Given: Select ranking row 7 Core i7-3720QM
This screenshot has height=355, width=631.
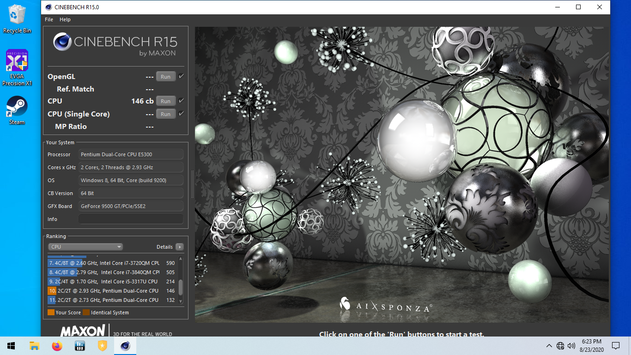Looking at the screenshot, I should (112, 263).
